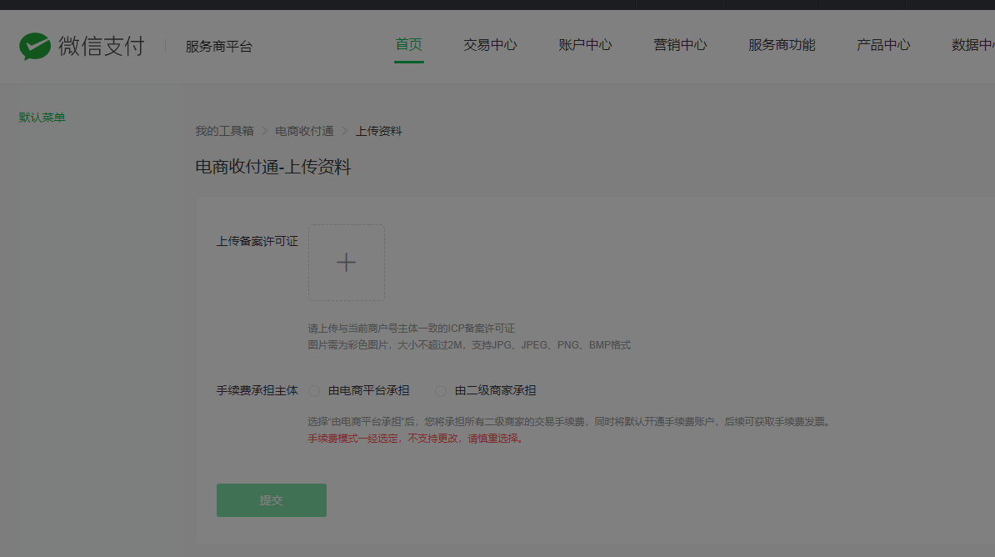Follow the 电商收付通 breadcrumb link
Viewport: 995px width, 557px height.
click(x=305, y=131)
